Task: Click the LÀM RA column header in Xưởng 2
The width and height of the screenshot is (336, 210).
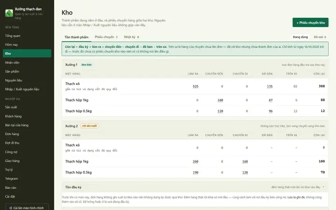Action: click(193, 135)
